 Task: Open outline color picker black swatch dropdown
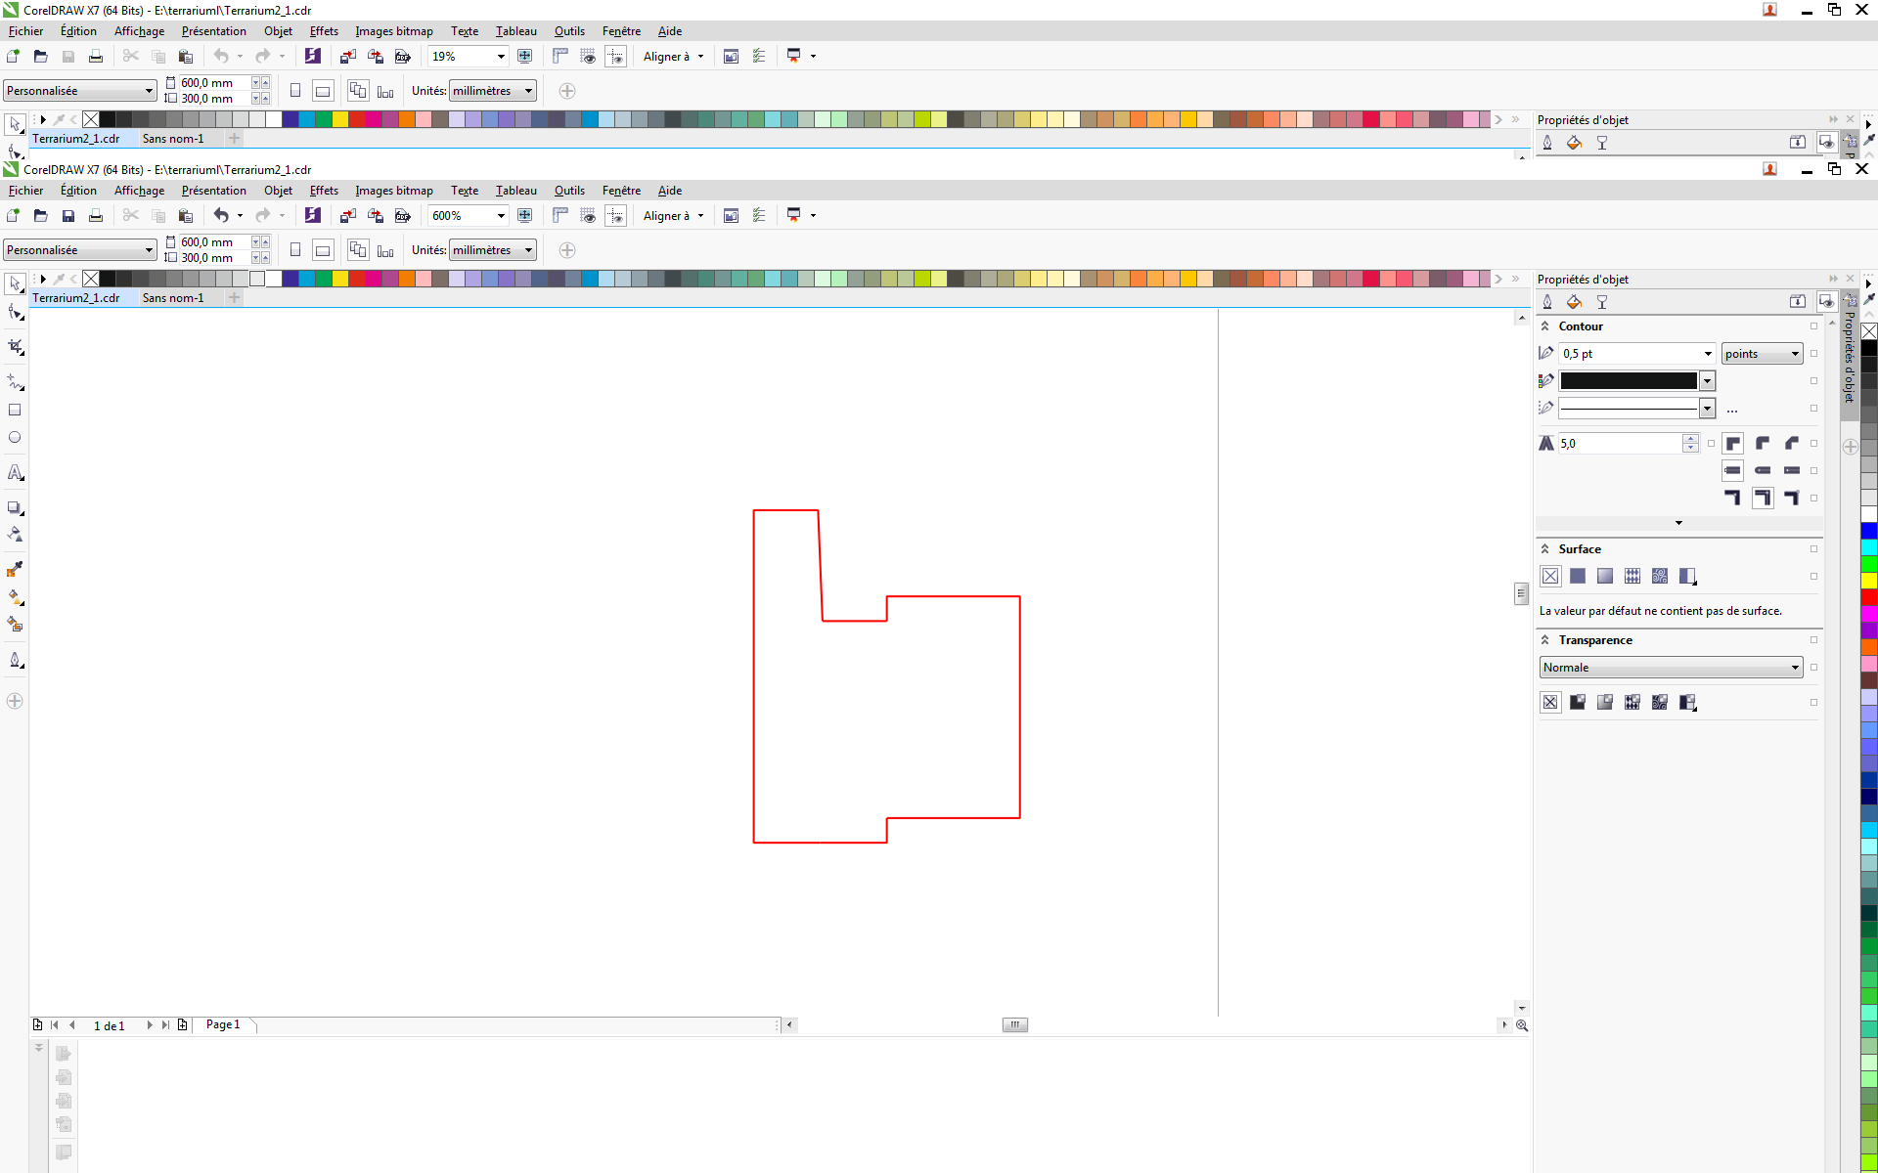[x=1708, y=381]
